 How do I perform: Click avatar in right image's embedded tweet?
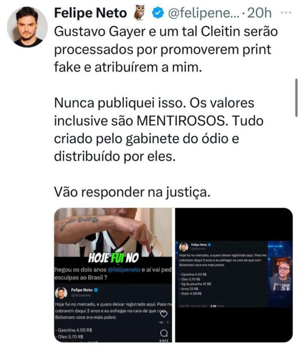[184, 247]
